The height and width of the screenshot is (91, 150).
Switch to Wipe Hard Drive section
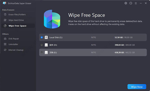(18, 20)
